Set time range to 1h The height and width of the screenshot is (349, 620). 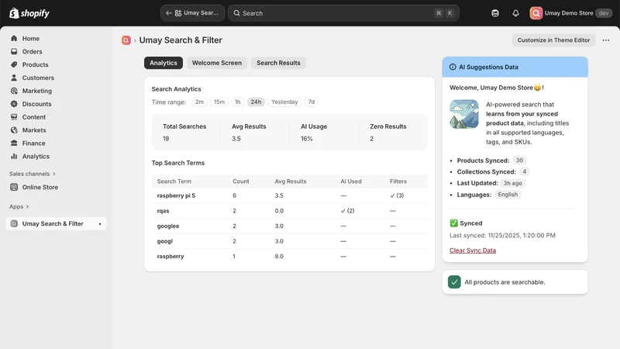(238, 102)
